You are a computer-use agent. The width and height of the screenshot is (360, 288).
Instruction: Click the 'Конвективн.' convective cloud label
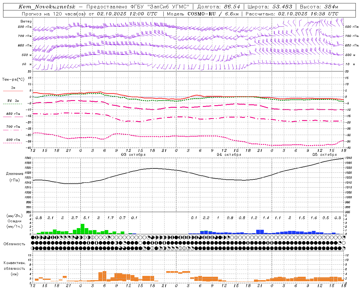point(14,263)
